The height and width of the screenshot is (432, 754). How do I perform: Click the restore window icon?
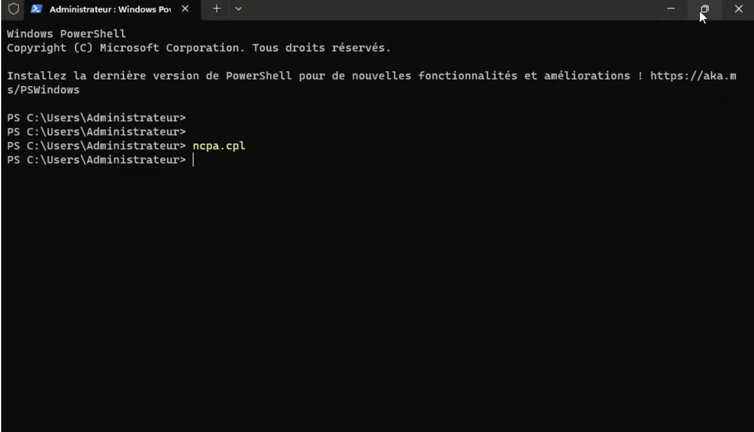point(704,9)
